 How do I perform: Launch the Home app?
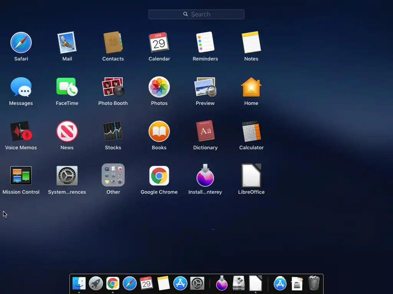click(x=251, y=87)
